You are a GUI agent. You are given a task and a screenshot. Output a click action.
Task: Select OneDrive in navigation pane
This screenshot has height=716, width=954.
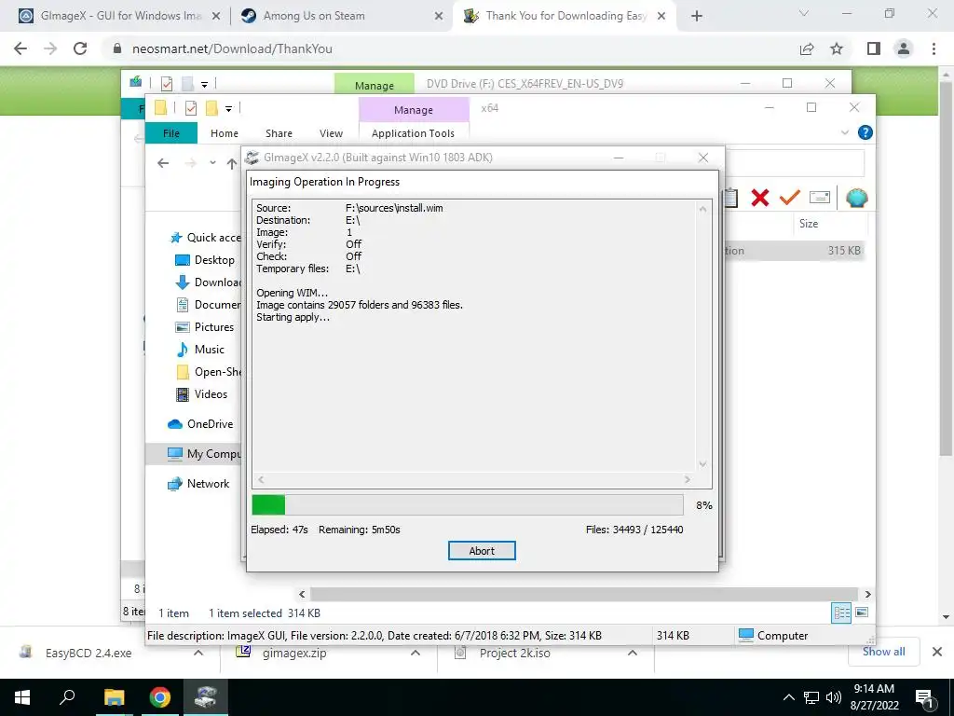pos(201,424)
